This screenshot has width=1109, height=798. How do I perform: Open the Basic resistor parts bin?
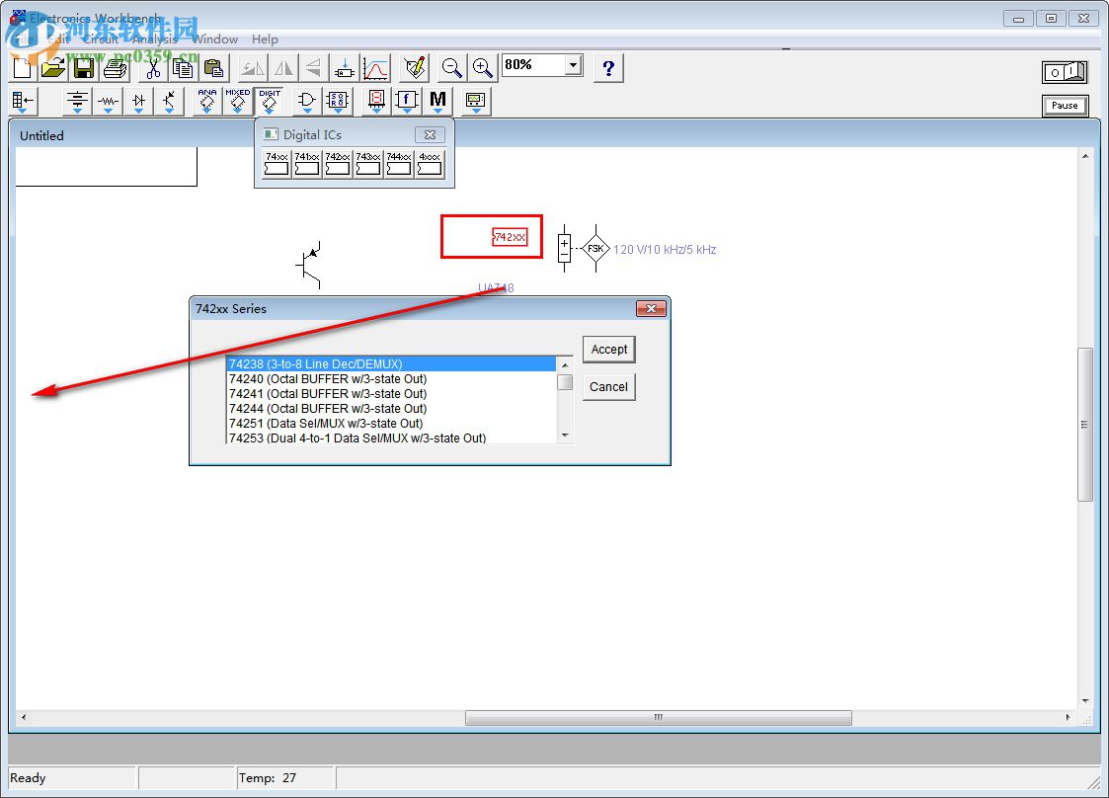pyautogui.click(x=109, y=101)
